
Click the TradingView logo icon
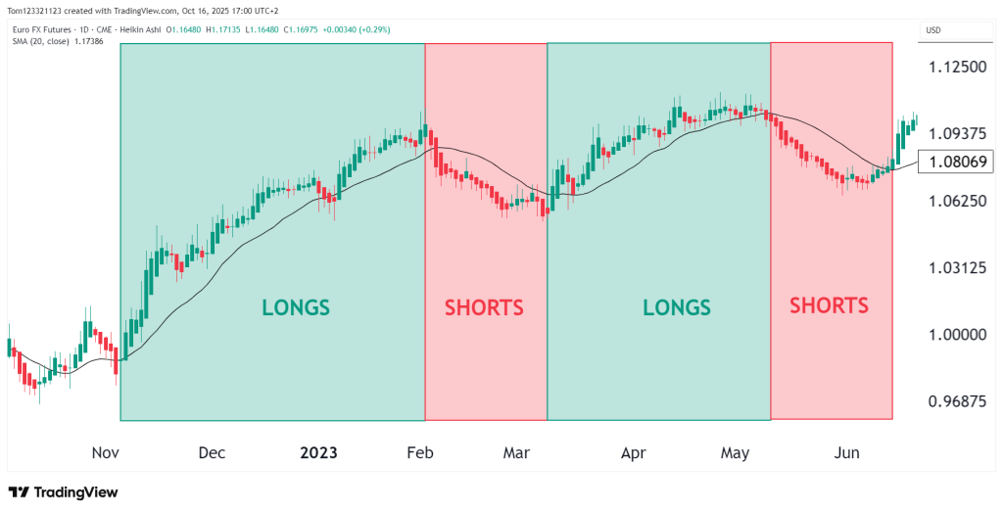(19, 492)
